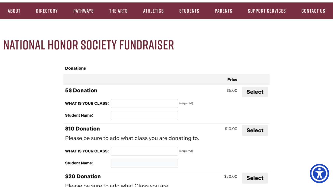This screenshot has width=333, height=187.
Task: Open the Students menu
Action: pos(189,11)
